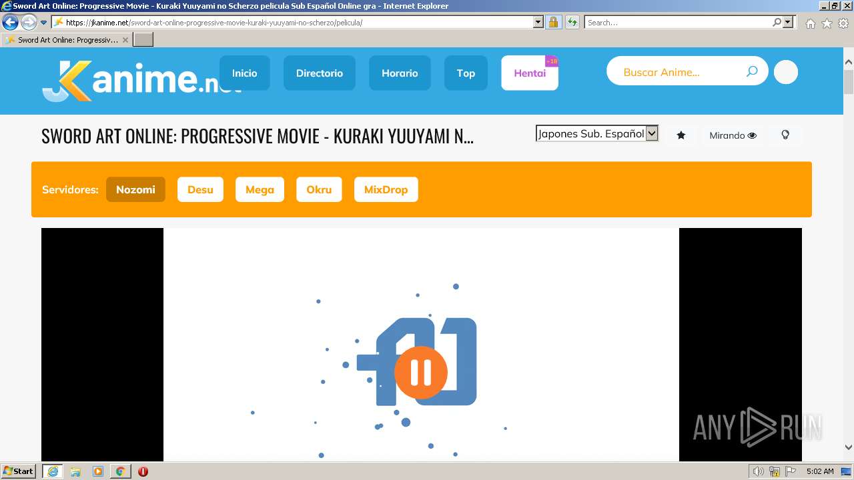Open the Japones Sub. Español language dropdown

tap(597, 133)
